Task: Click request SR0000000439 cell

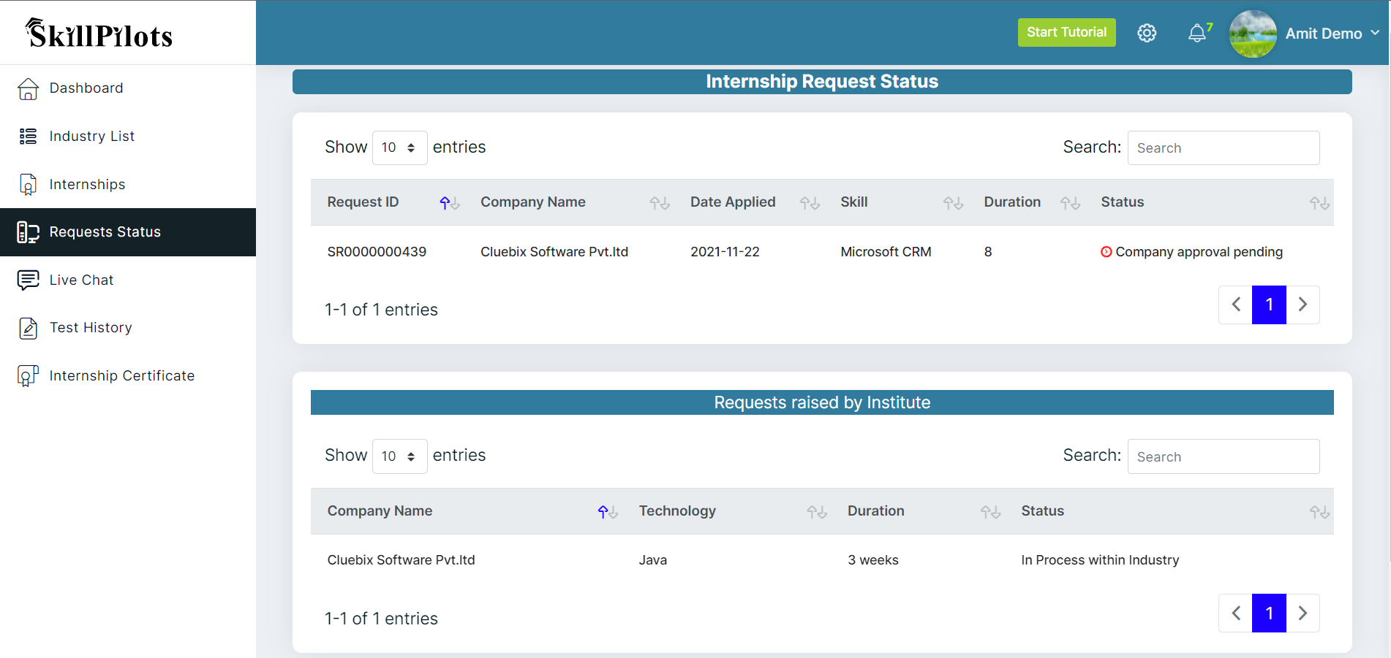Action: [x=377, y=252]
